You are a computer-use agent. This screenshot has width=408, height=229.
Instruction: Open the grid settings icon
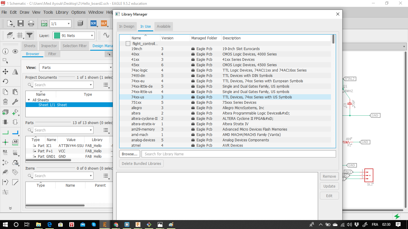pos(20,35)
